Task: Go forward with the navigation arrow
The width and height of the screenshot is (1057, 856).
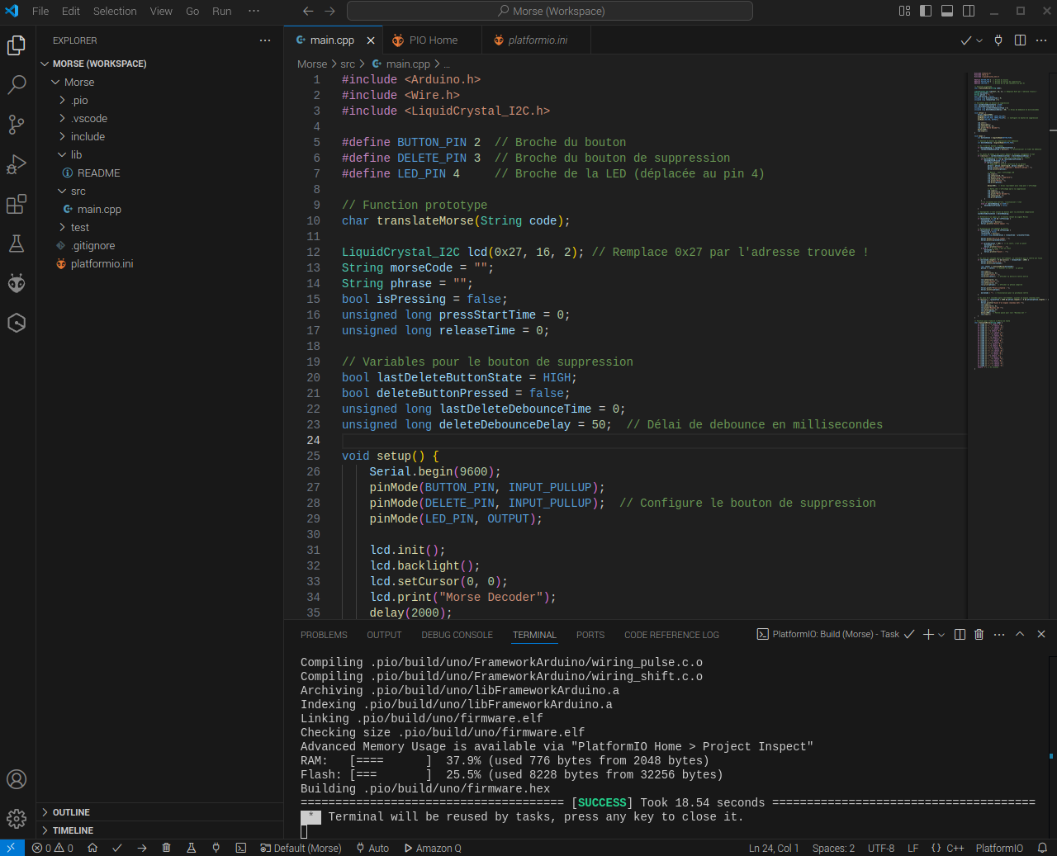Action: tap(329, 11)
